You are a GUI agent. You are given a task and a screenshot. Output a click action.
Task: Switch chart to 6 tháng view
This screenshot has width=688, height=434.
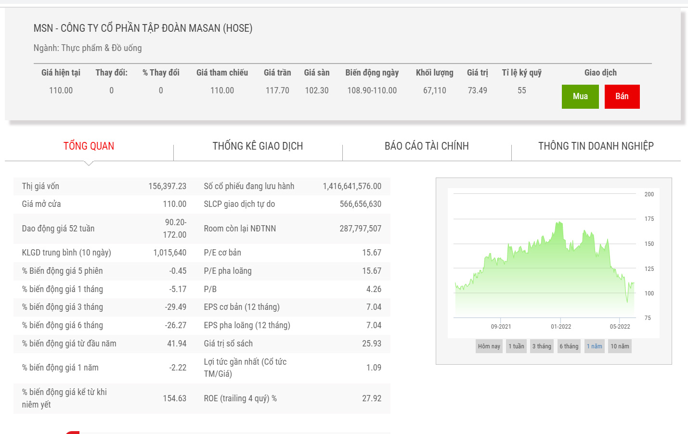(569, 346)
